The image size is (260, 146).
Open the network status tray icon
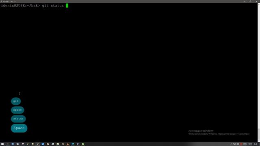[x=234, y=144]
